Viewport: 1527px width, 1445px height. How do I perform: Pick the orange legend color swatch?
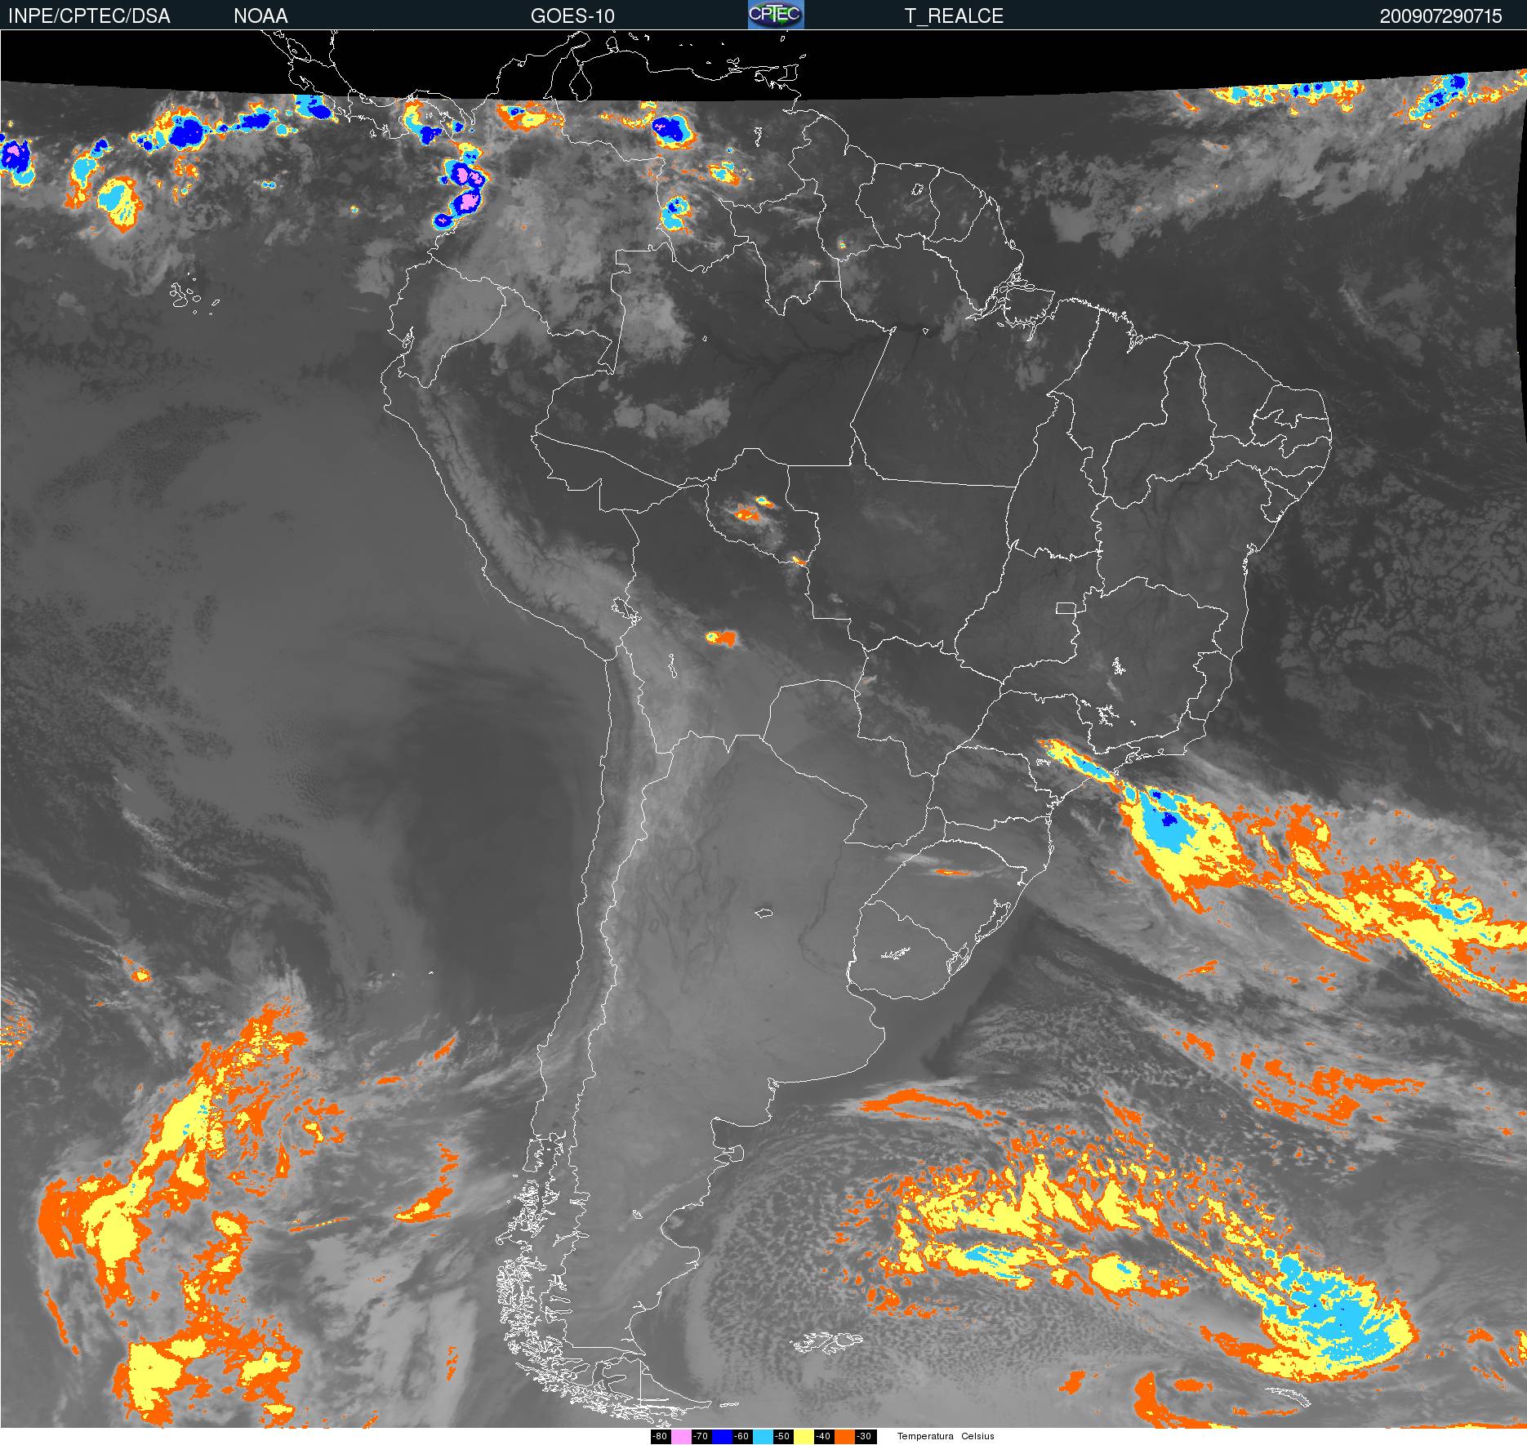click(x=844, y=1436)
